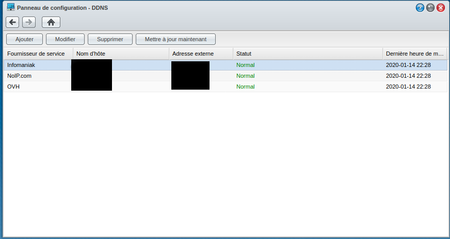The height and width of the screenshot is (239, 450).
Task: Click Normal status in Infomaniak row
Action: pyautogui.click(x=245, y=65)
